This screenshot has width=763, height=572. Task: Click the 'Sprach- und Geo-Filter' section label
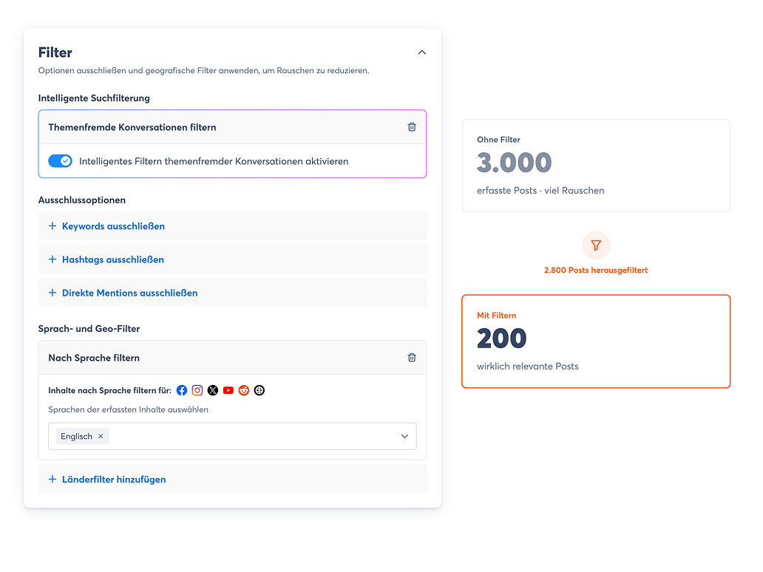point(89,329)
